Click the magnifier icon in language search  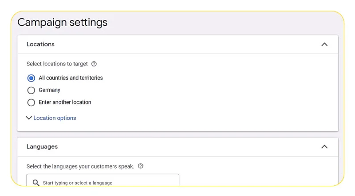tap(36, 182)
